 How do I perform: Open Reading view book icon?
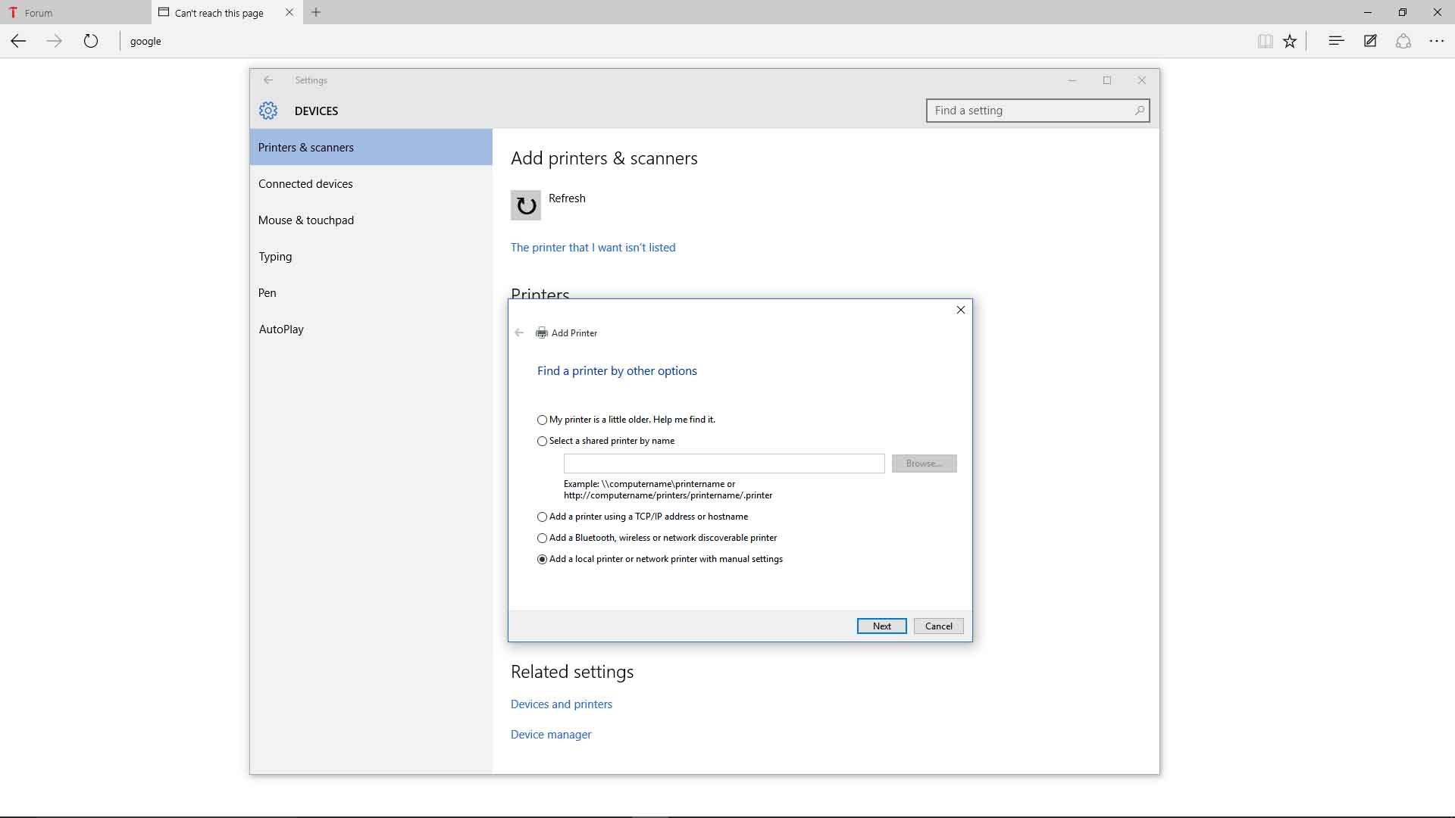click(1265, 42)
